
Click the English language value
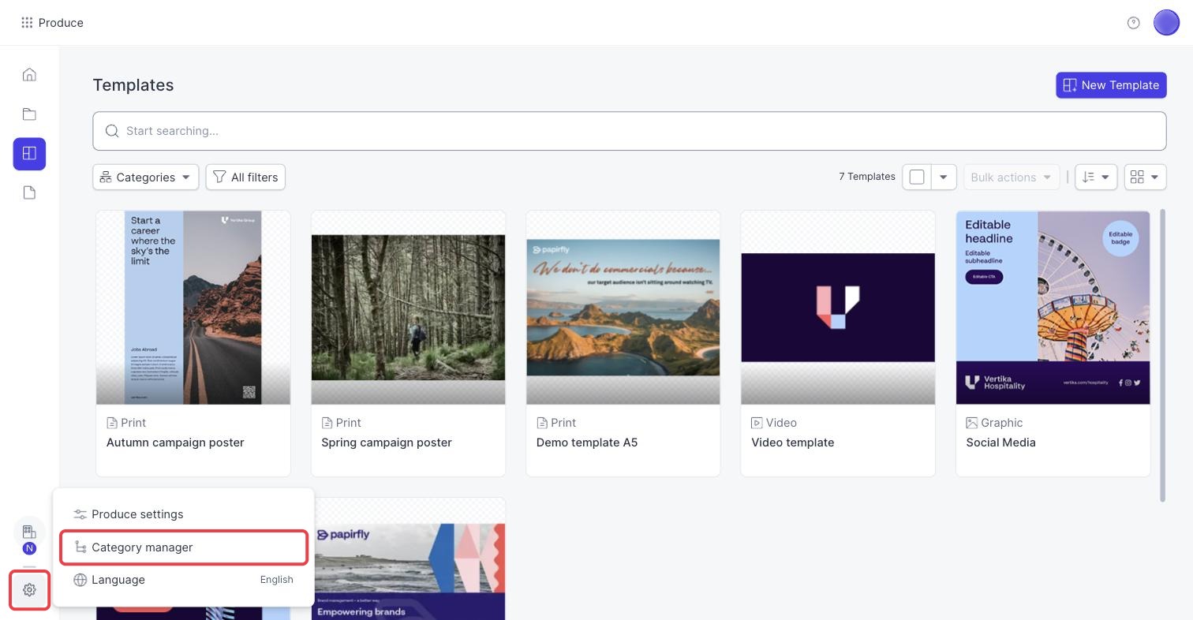click(277, 580)
